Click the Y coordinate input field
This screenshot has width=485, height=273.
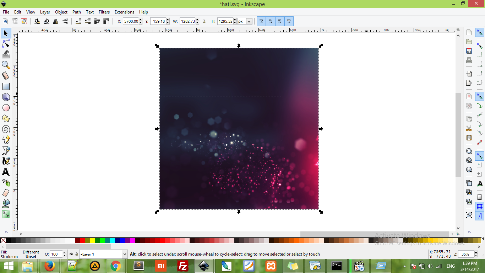click(158, 21)
